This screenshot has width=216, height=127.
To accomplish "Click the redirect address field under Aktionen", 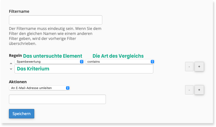I will coord(57,99).
